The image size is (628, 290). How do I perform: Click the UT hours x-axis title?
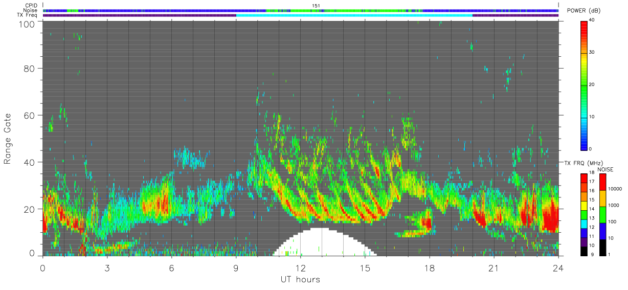click(x=300, y=280)
